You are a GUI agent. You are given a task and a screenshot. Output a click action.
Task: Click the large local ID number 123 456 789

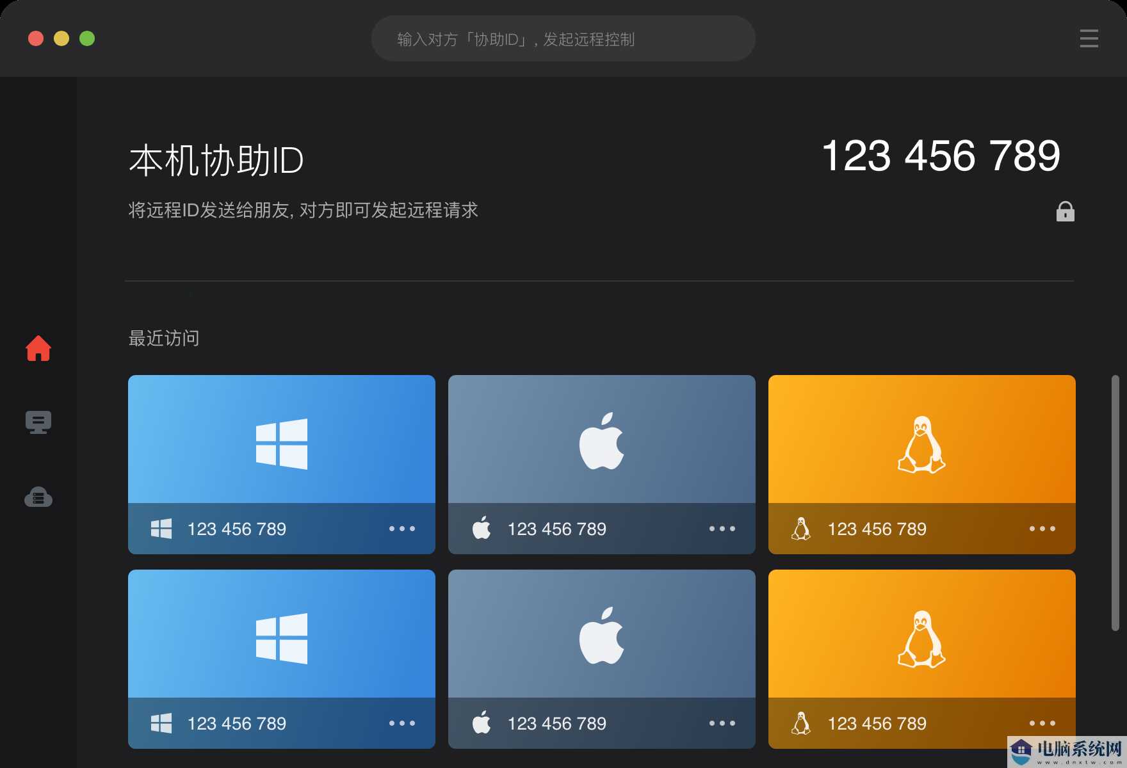pos(941,156)
